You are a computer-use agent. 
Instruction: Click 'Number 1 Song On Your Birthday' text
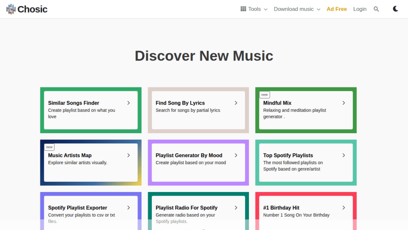(296, 215)
